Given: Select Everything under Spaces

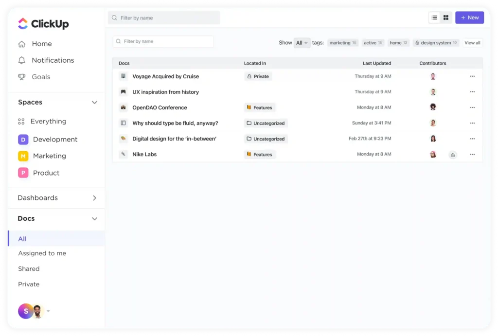Looking at the screenshot, I should pyautogui.click(x=42, y=121).
